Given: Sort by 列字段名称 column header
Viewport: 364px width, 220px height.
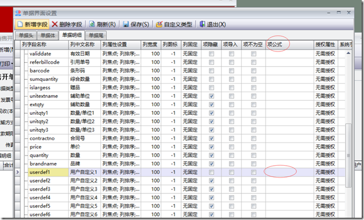Looking at the screenshot, I should click(x=45, y=44).
